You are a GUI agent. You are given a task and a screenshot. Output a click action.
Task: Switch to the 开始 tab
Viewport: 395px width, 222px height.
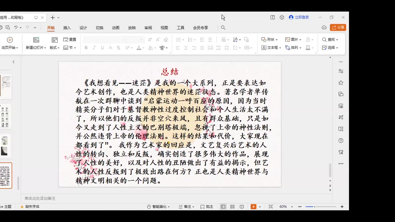[51, 28]
